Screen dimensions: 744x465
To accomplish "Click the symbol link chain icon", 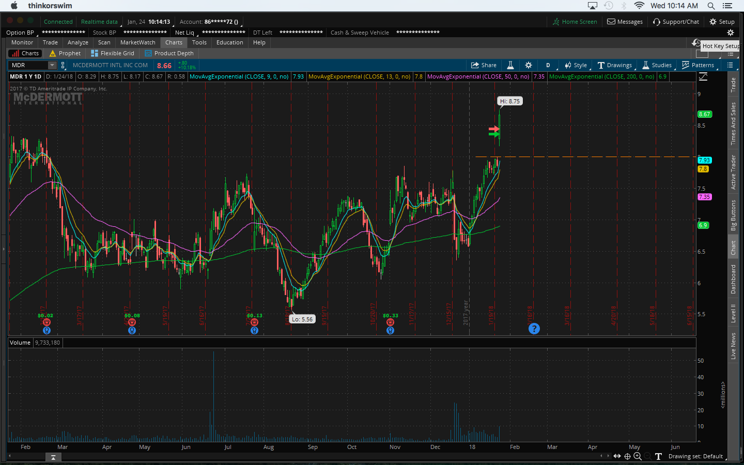I will point(63,65).
